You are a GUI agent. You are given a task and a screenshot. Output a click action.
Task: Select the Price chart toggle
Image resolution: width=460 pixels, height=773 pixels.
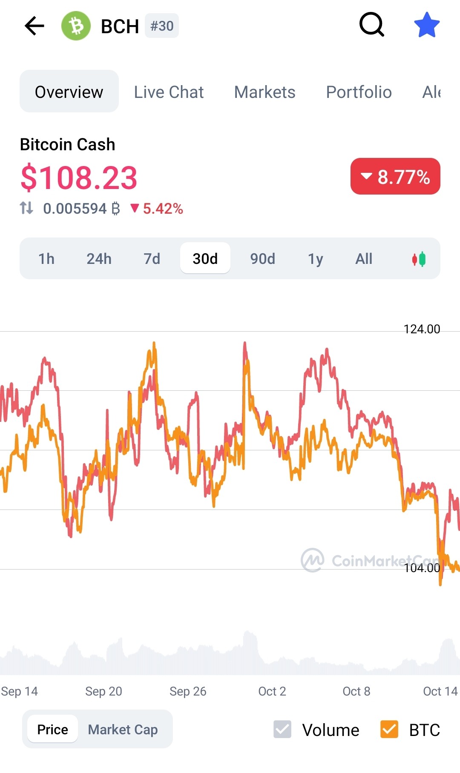tap(52, 729)
